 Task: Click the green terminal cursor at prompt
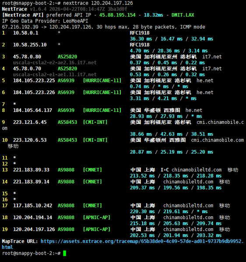click(64, 253)
